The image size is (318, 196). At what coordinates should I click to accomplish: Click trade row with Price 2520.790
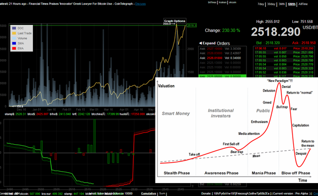[x=284, y=57]
